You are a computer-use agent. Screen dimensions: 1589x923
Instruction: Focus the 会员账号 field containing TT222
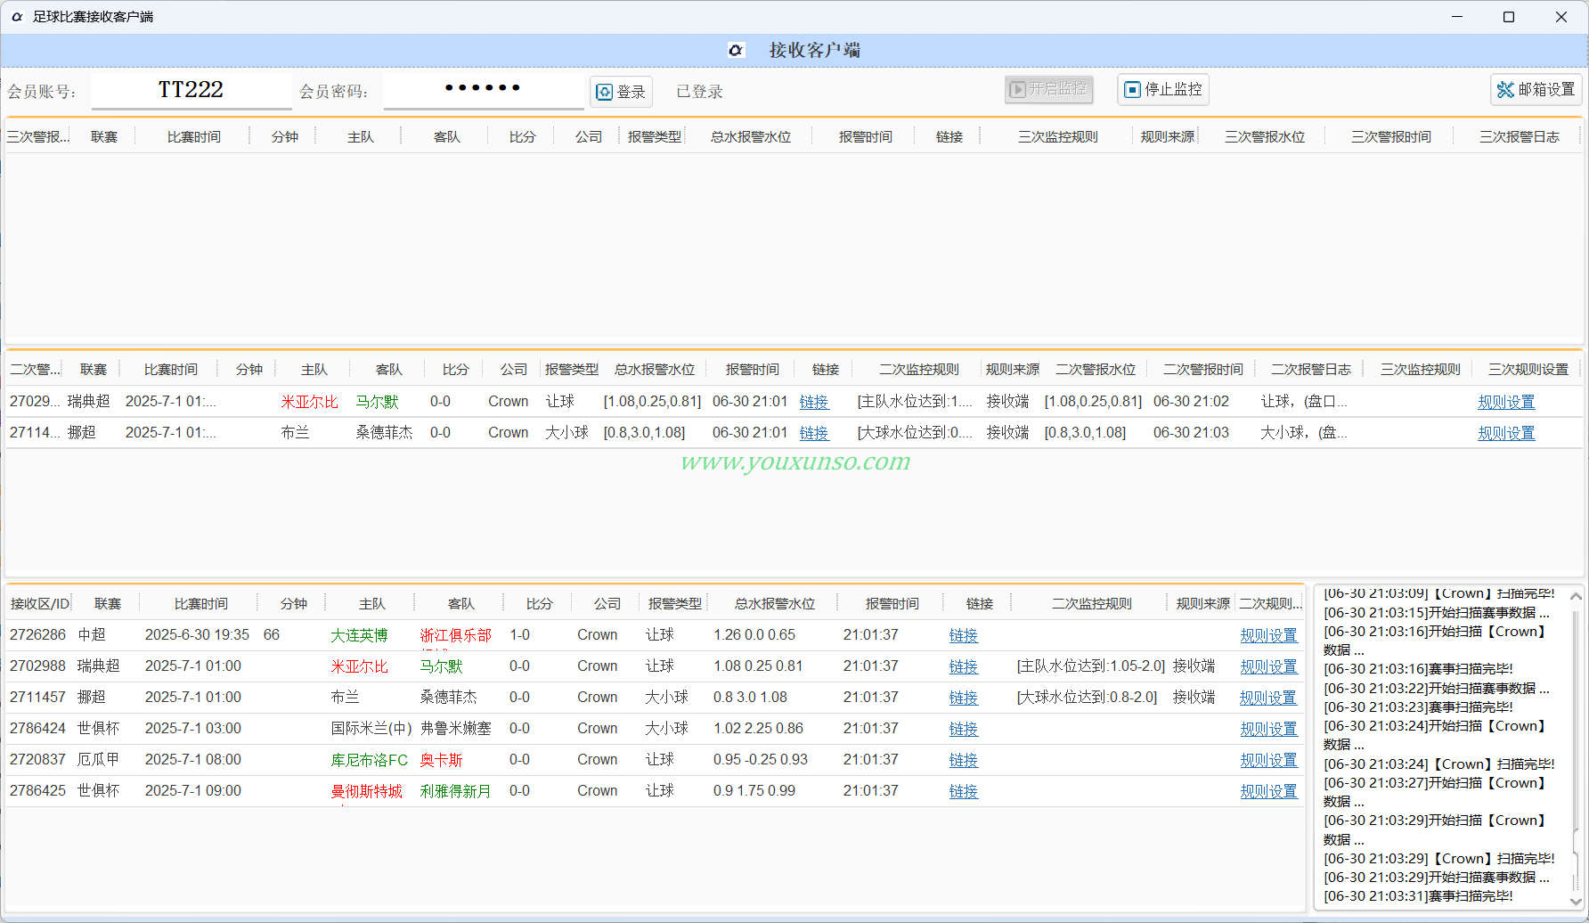click(191, 90)
